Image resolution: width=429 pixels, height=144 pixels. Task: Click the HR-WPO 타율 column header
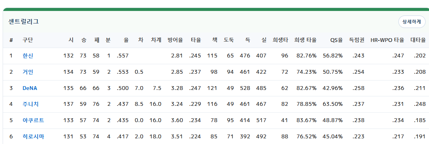coord(387,40)
